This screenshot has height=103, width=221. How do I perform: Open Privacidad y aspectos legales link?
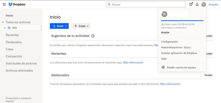pos(19,100)
